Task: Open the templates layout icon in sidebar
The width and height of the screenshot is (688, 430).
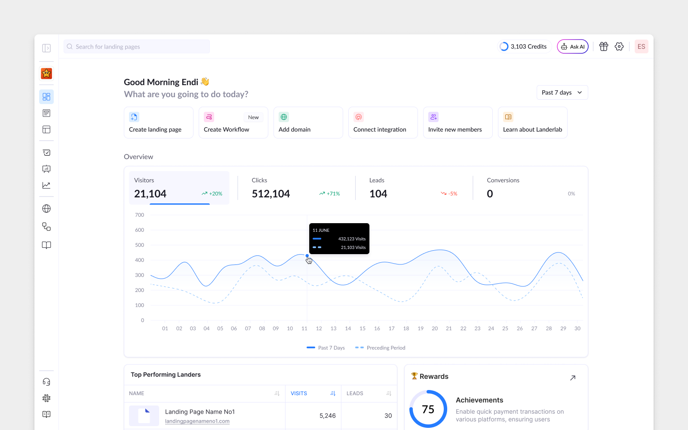Action: tap(46, 129)
